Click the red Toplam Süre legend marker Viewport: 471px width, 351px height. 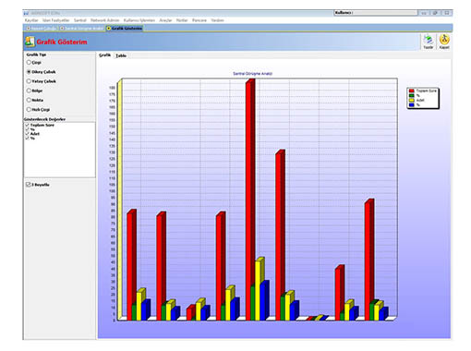coord(411,91)
